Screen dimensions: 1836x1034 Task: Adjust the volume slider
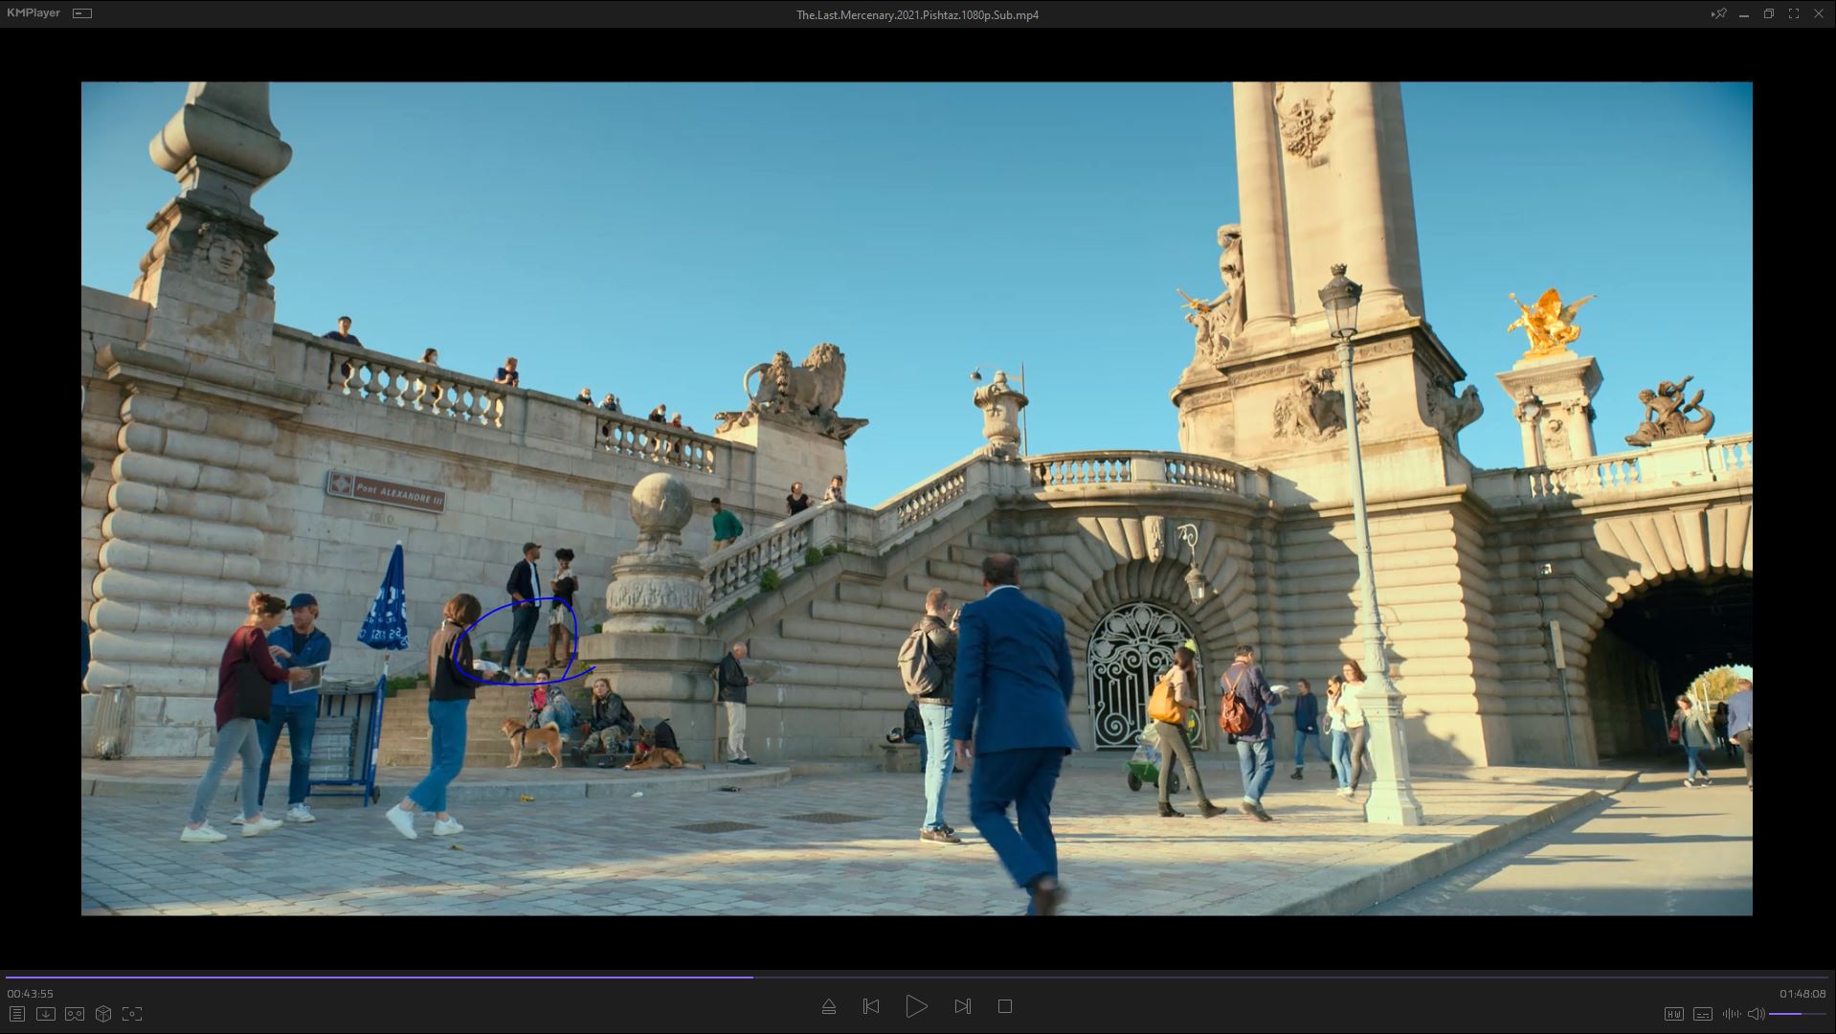coord(1796,1014)
